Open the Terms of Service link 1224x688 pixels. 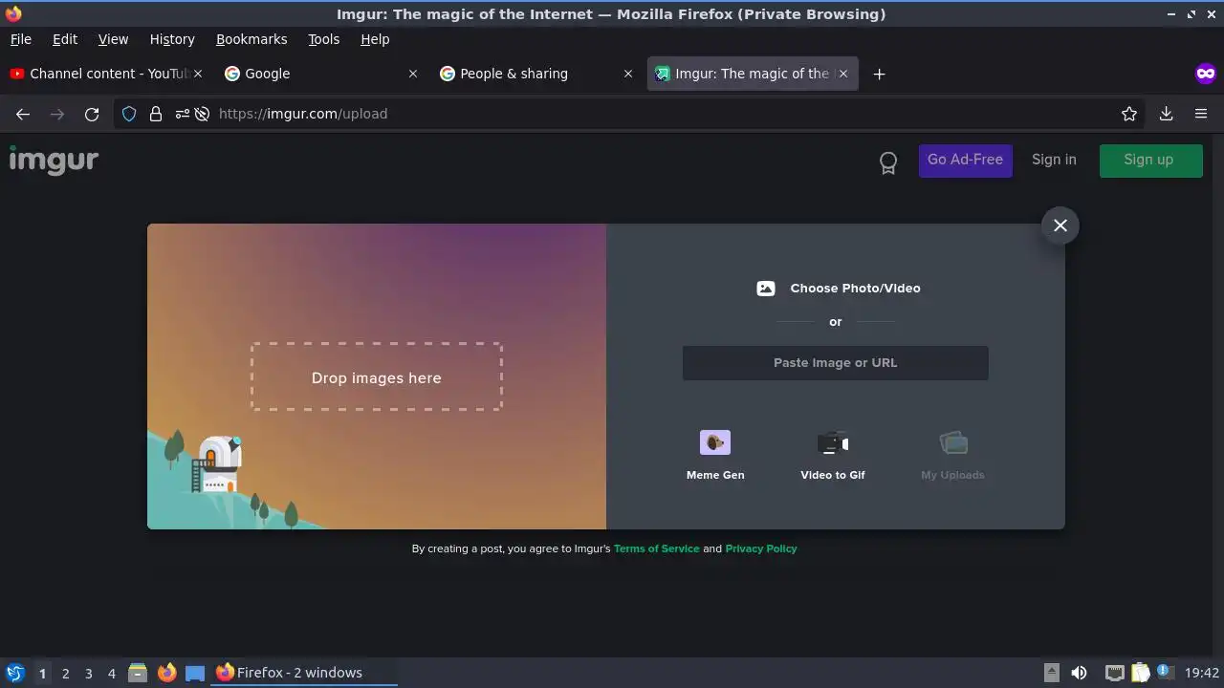(x=657, y=548)
